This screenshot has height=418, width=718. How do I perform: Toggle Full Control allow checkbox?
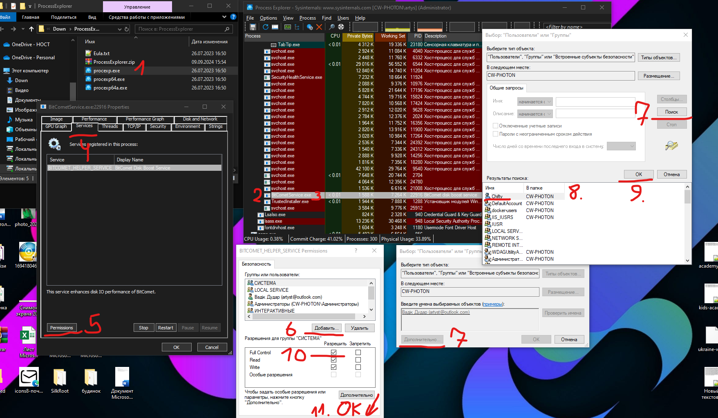[333, 352]
